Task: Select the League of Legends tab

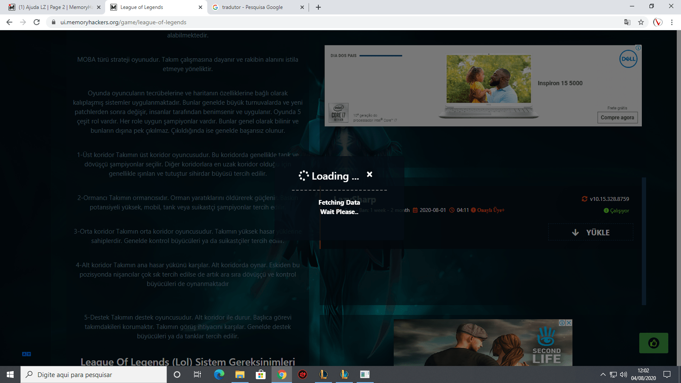Action: [x=156, y=7]
